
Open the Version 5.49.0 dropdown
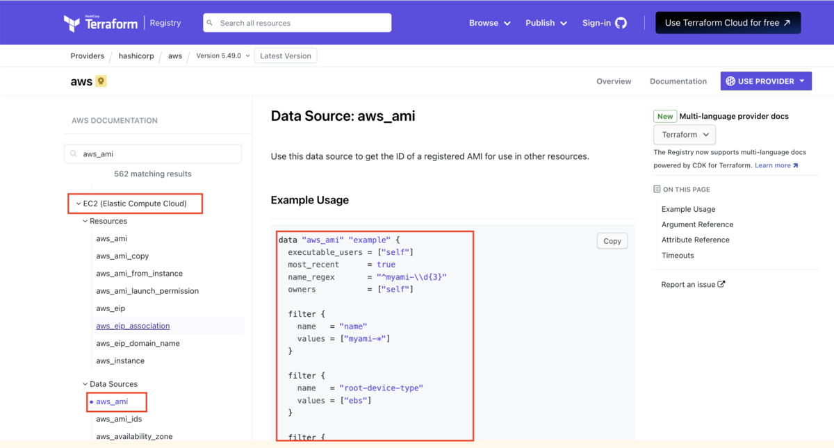[223, 56]
